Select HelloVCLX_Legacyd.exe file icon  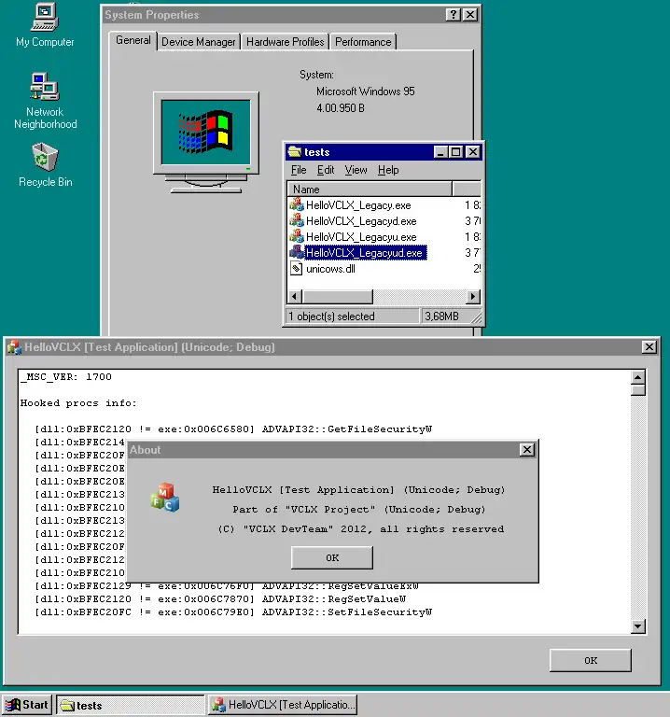[x=297, y=221]
